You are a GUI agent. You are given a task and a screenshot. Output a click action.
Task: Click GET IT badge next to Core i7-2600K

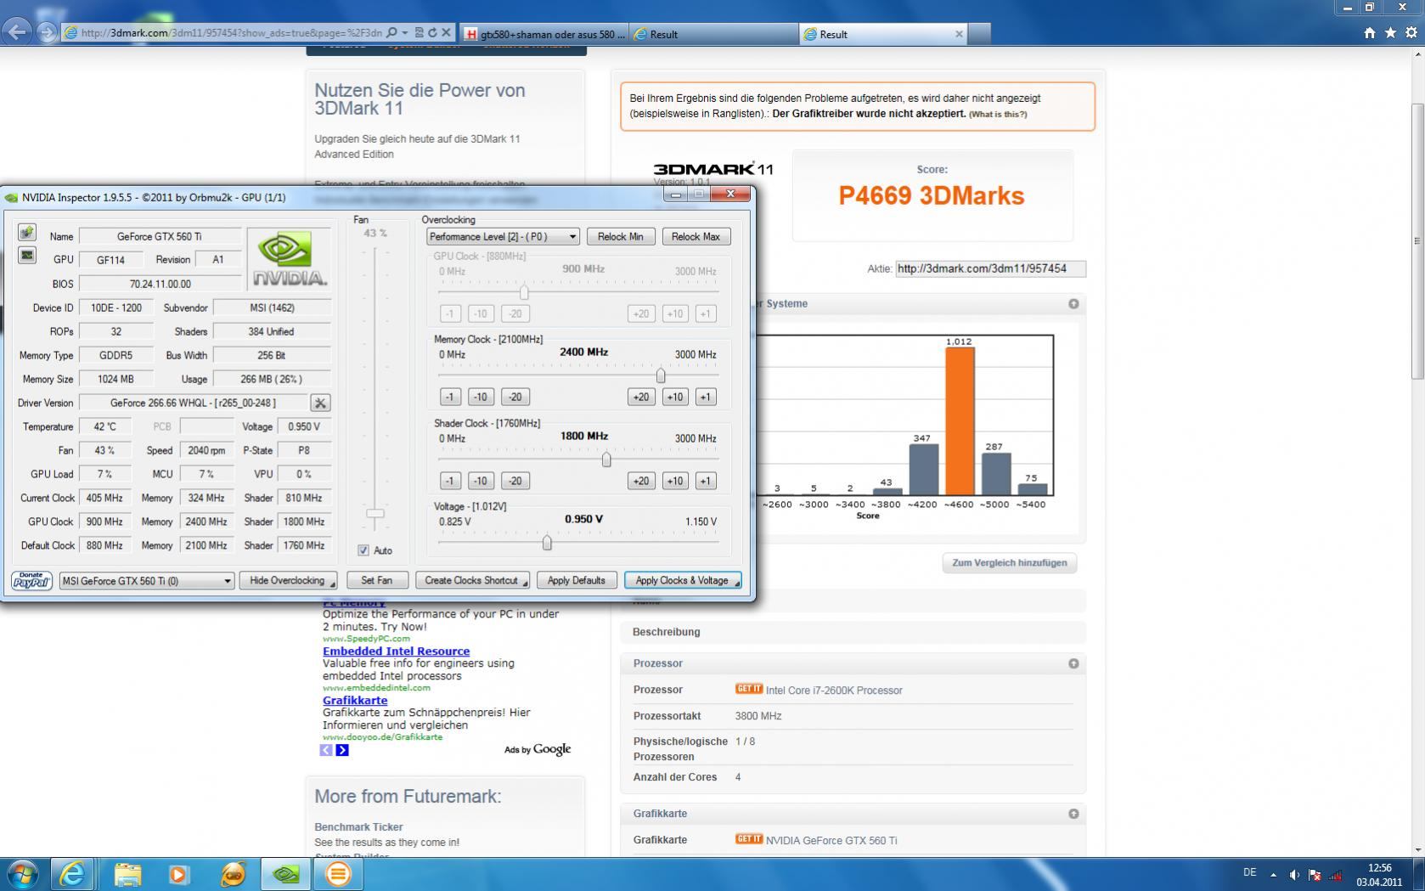748,689
